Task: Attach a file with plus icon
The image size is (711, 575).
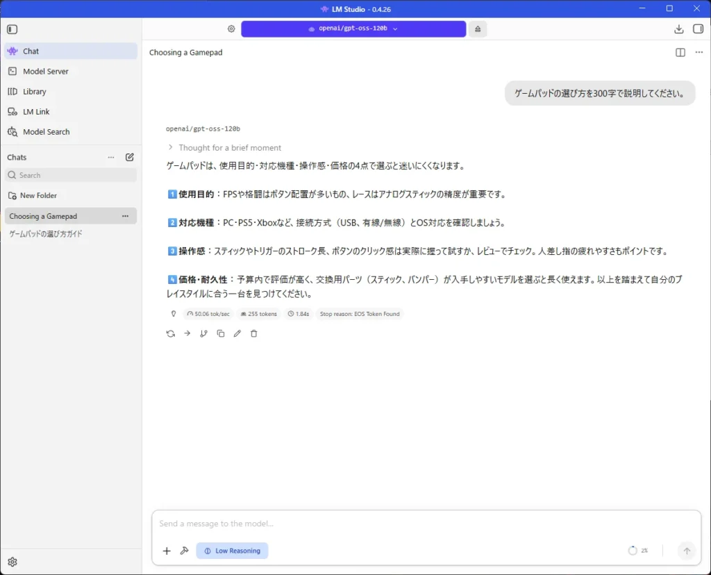Action: coord(167,551)
